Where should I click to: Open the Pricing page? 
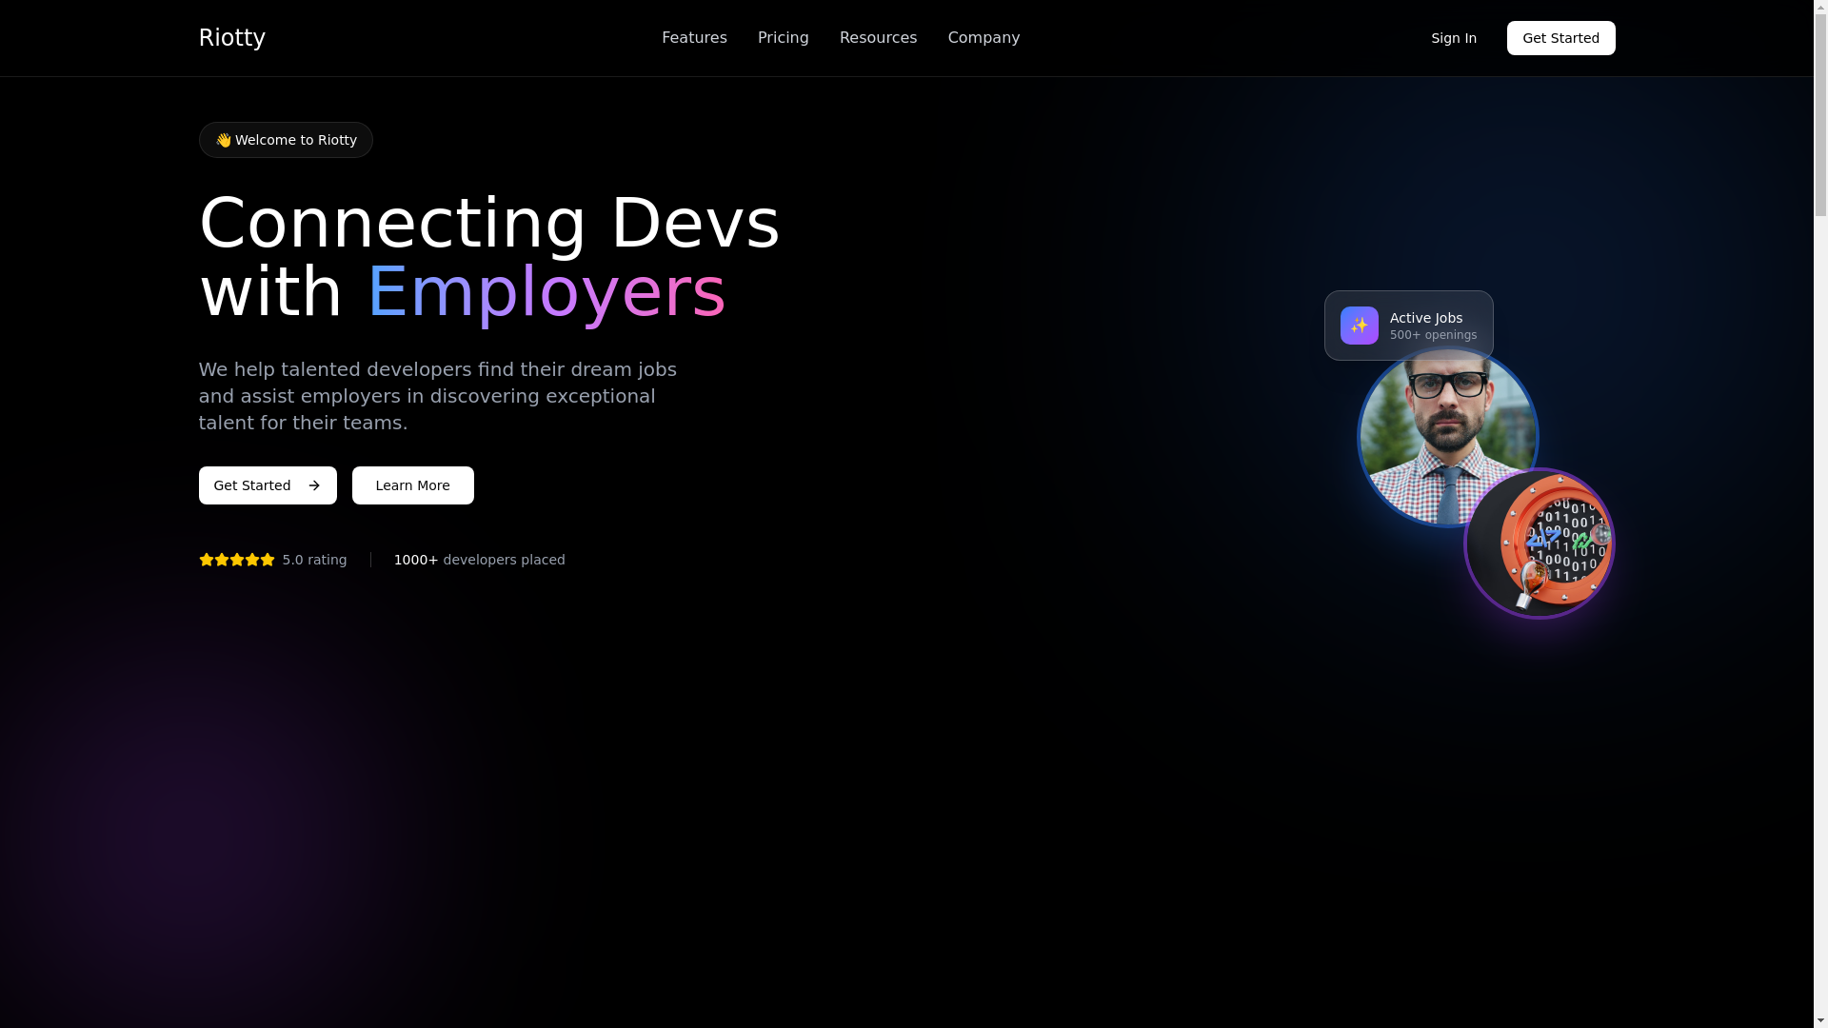783,38
